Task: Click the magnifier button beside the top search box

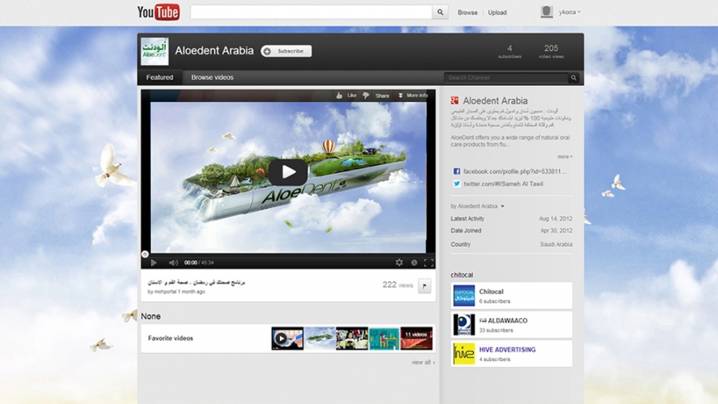Action: point(440,13)
